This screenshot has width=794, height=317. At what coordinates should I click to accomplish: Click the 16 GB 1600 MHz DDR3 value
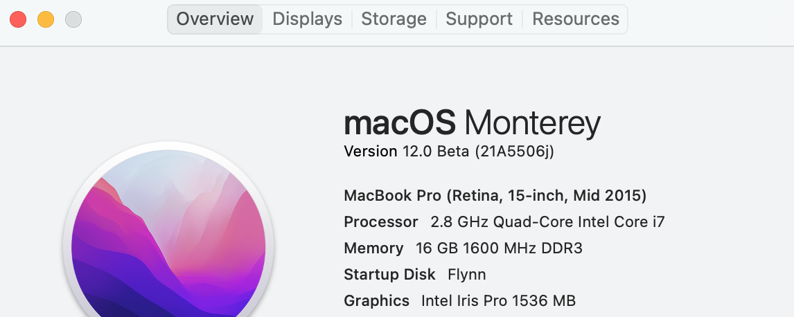(x=495, y=248)
